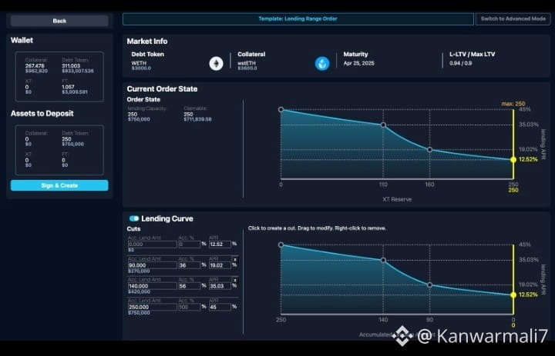Viewport: 555px width, 356px height.
Task: Click the 160 point on Current Order State chart
Action: 429,150
